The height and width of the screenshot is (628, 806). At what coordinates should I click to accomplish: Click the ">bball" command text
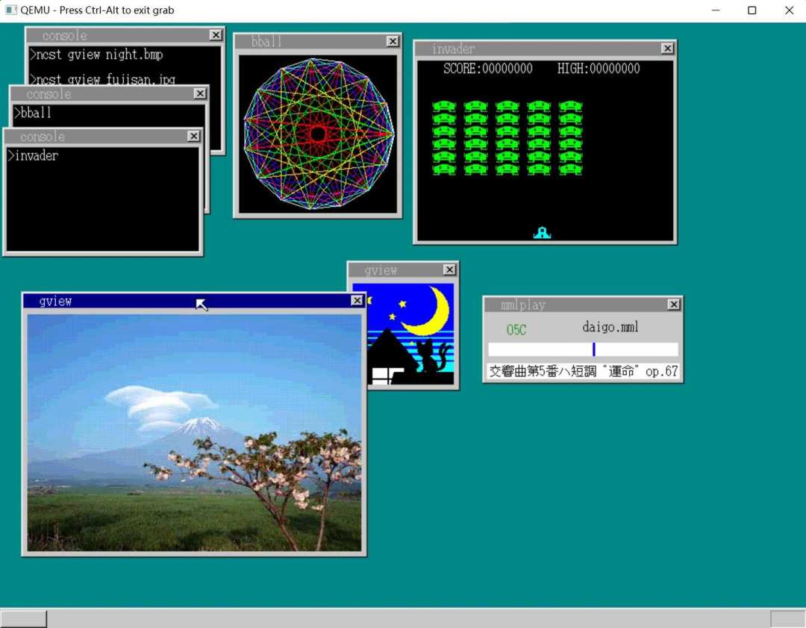coord(32,113)
